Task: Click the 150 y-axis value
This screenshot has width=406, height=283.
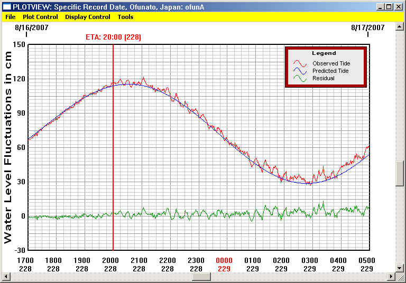Action: pyautogui.click(x=19, y=44)
